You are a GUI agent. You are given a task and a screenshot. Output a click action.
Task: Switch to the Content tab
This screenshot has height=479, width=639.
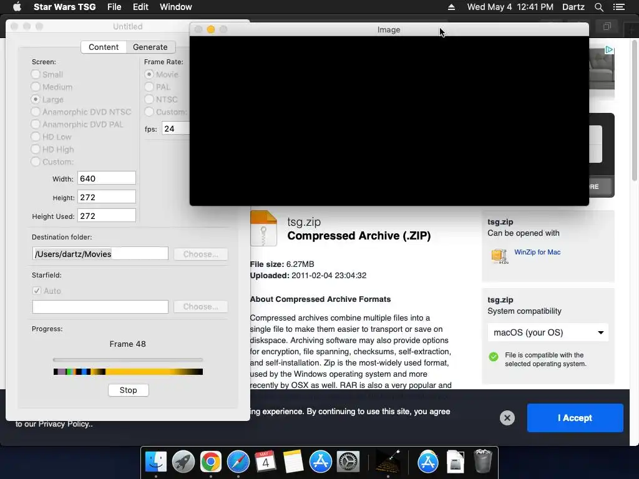104,47
